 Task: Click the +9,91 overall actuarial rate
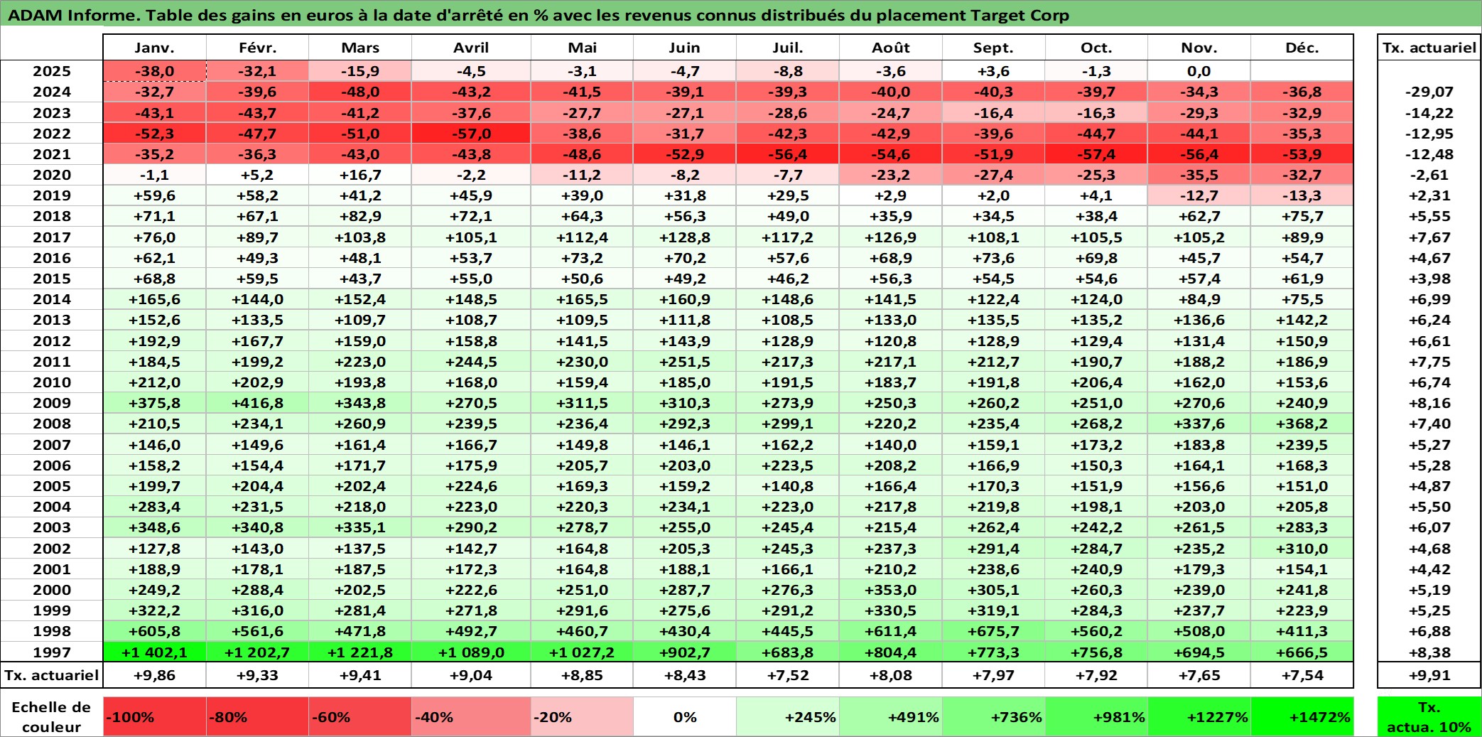pyautogui.click(x=1429, y=675)
